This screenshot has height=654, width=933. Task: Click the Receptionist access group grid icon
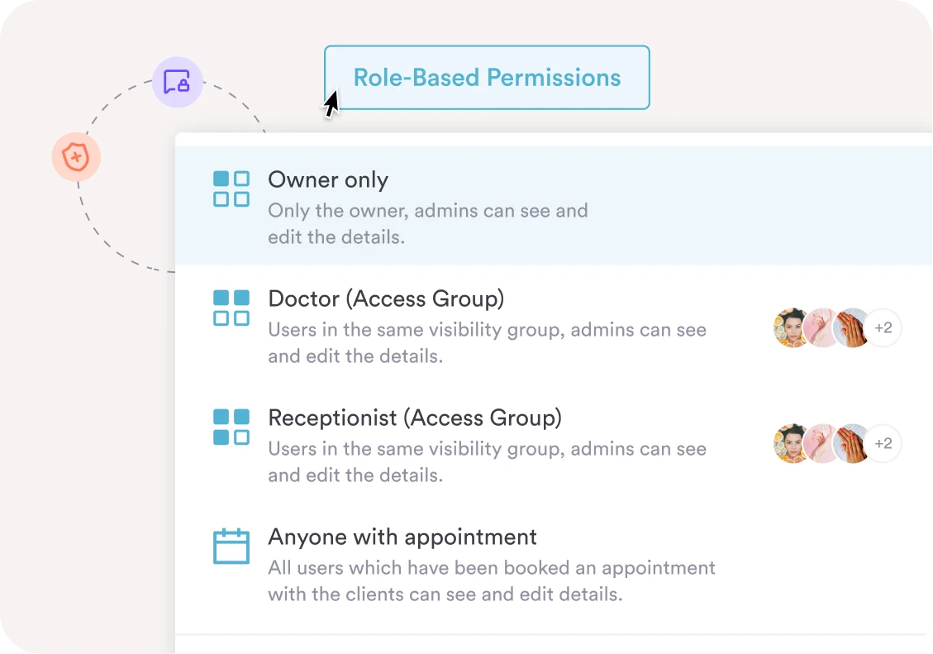coord(231,427)
